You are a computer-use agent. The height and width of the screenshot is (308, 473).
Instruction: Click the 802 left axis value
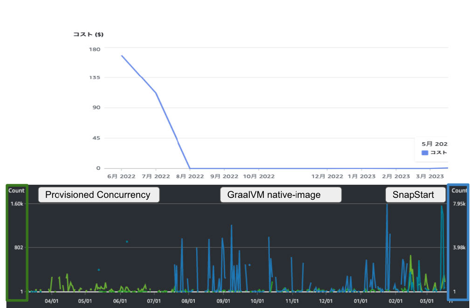point(18,247)
